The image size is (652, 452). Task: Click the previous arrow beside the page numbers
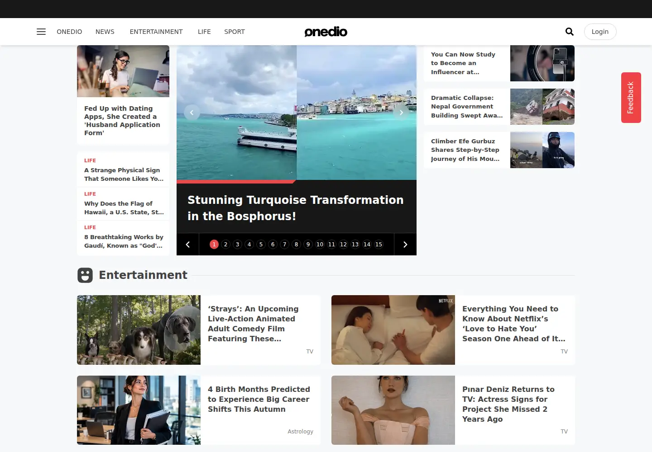pos(188,245)
